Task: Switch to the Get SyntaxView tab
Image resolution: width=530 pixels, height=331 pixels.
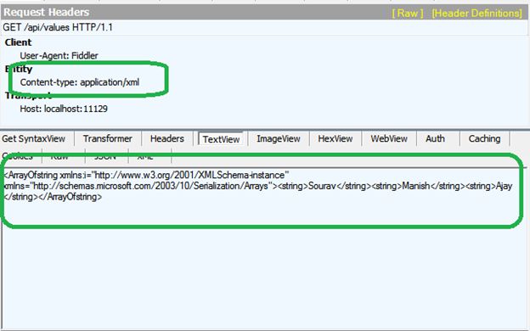Action: [33, 139]
